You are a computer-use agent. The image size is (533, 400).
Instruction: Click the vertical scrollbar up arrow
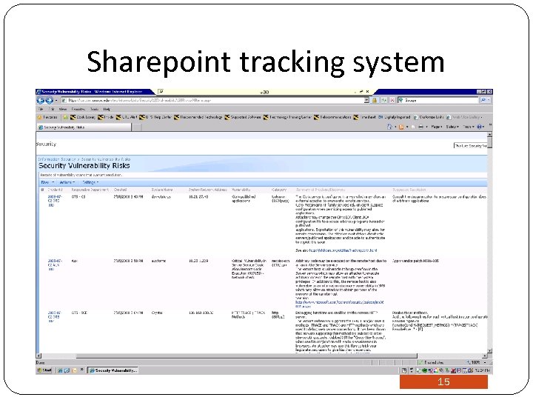[x=490, y=135]
